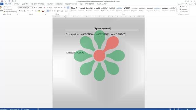Apply superscript formatting
The height and width of the screenshot is (110, 196).
point(32,11)
